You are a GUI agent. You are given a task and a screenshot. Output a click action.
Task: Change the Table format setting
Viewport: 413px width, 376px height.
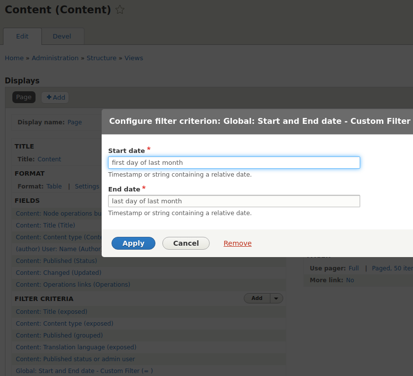(54, 186)
